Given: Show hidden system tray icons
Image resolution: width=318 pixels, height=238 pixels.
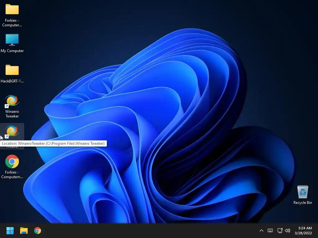Looking at the screenshot, I should click(x=261, y=231).
